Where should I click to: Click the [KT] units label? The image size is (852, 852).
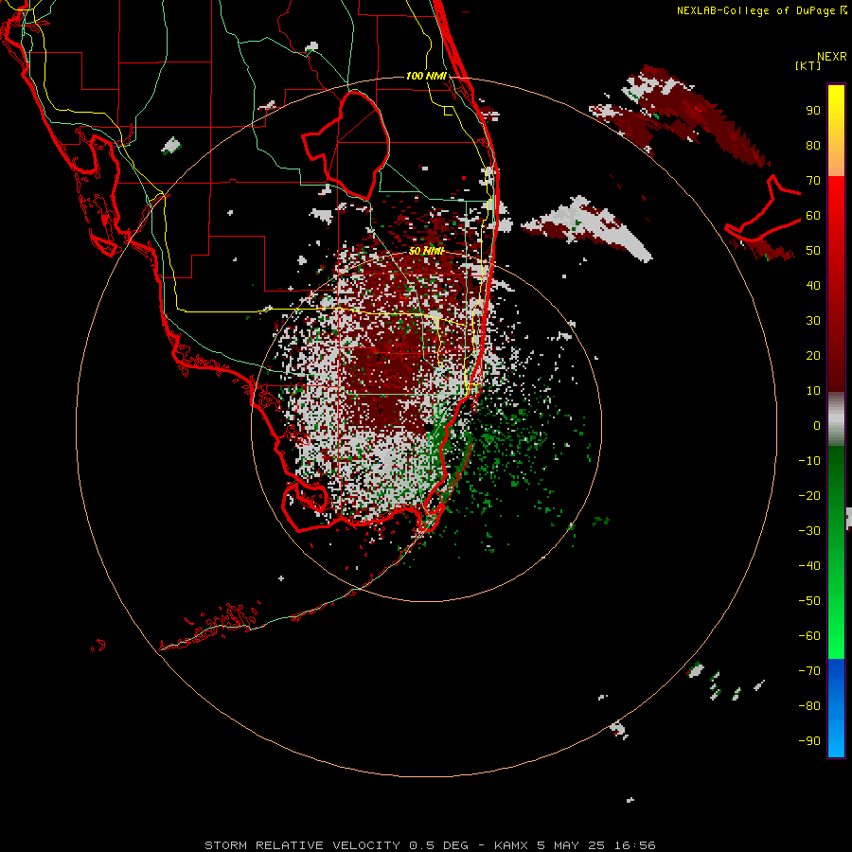(808, 65)
